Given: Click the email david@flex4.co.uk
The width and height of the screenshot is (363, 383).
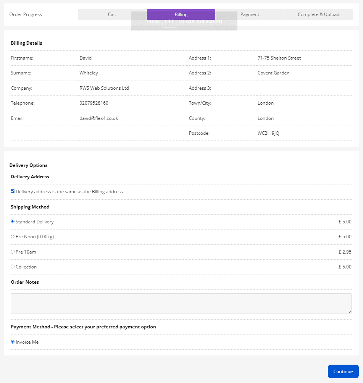Looking at the screenshot, I should 98,118.
